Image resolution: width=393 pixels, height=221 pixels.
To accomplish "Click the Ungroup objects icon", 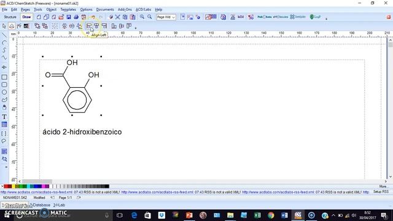I will [45, 26].
